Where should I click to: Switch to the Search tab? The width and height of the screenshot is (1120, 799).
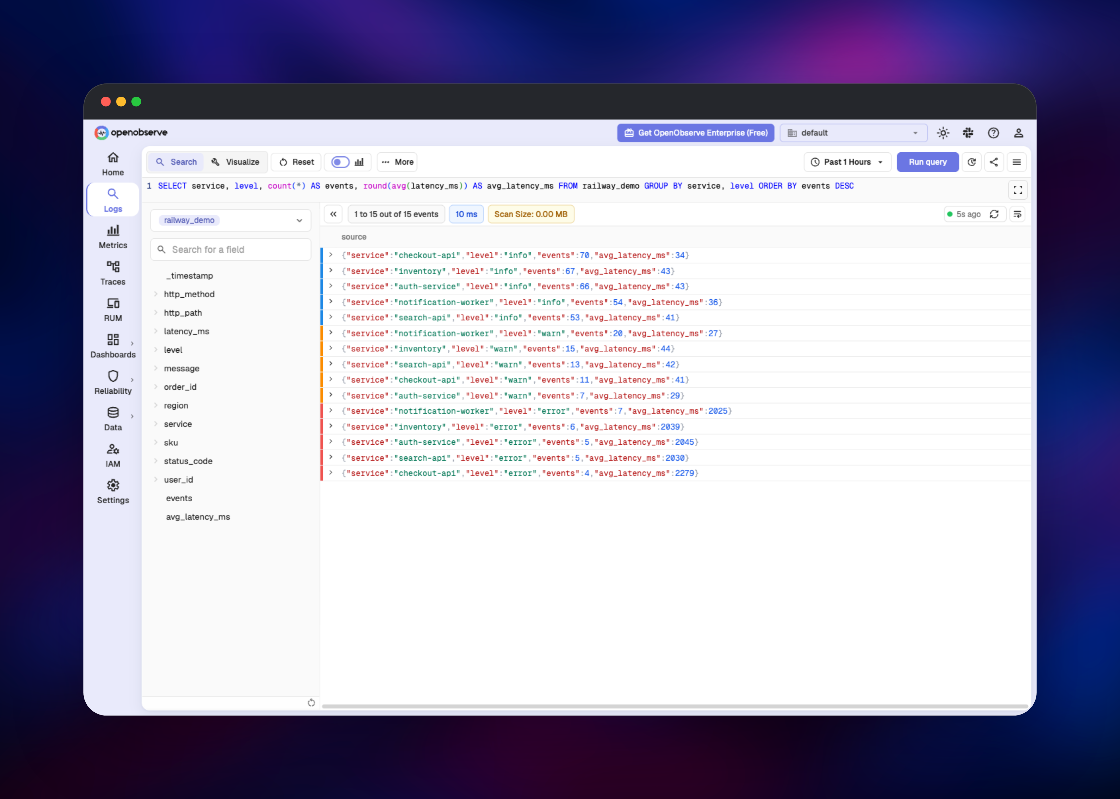[x=176, y=162]
